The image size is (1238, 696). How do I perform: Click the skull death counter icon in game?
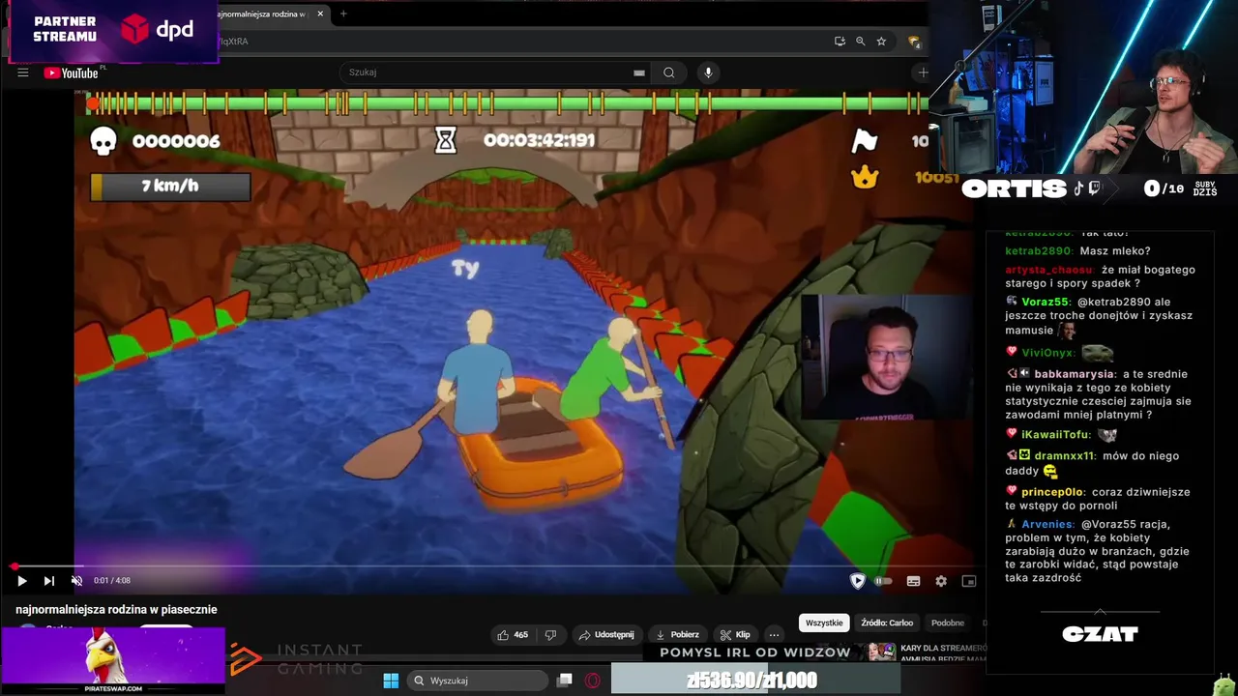103,141
